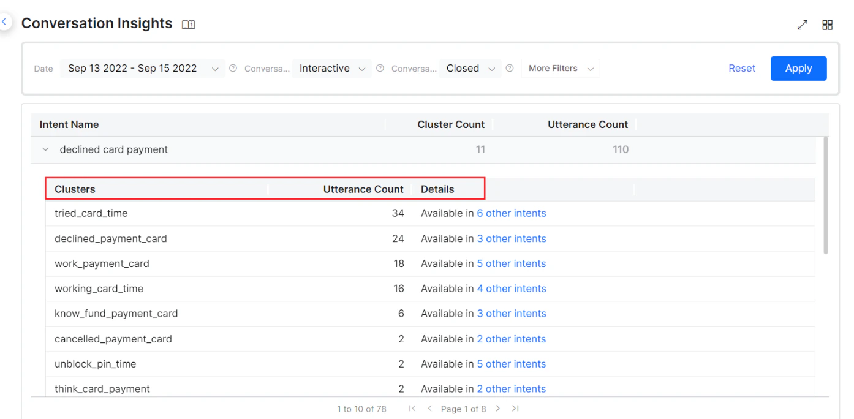The width and height of the screenshot is (854, 419).
Task: Select tried_card_time cluster
Action: pos(91,213)
